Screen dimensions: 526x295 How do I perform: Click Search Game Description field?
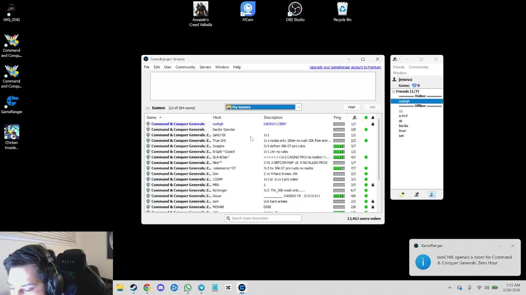tap(263, 218)
